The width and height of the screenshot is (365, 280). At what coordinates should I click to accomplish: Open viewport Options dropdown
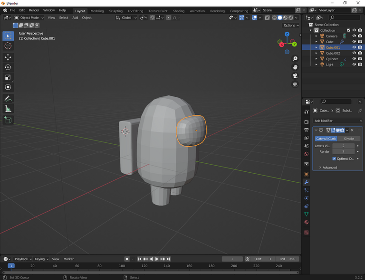pyautogui.click(x=291, y=25)
